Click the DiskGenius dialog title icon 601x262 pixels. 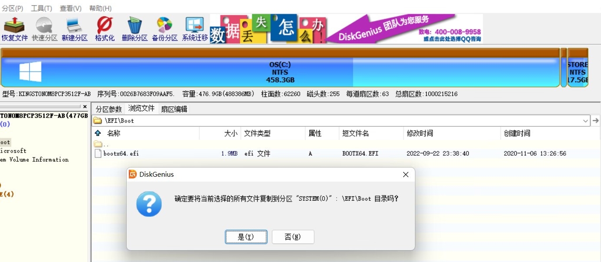[132, 175]
